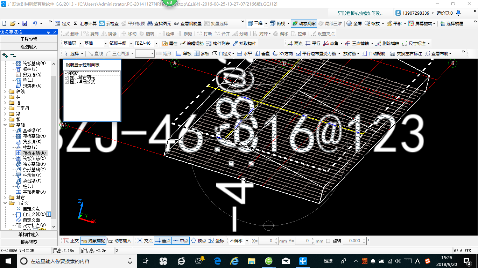The height and width of the screenshot is (268, 478).
Task: Save the project with the floppy disk icon
Action: coord(25,23)
